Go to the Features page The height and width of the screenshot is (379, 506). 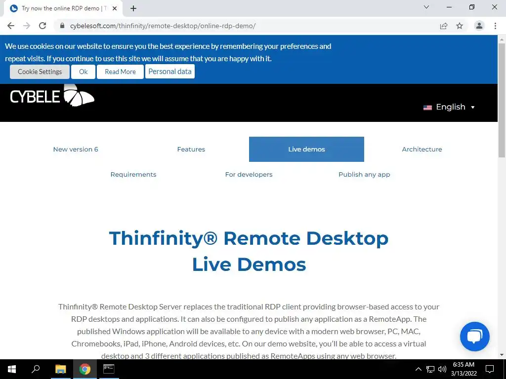(x=191, y=149)
